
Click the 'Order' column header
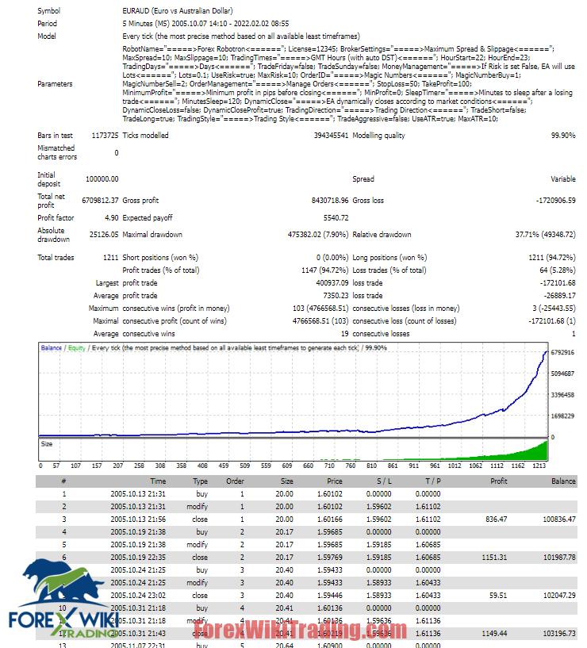(235, 481)
